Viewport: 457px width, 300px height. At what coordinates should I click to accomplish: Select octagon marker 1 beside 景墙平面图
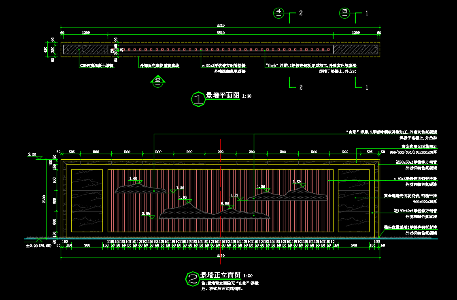pos(198,99)
